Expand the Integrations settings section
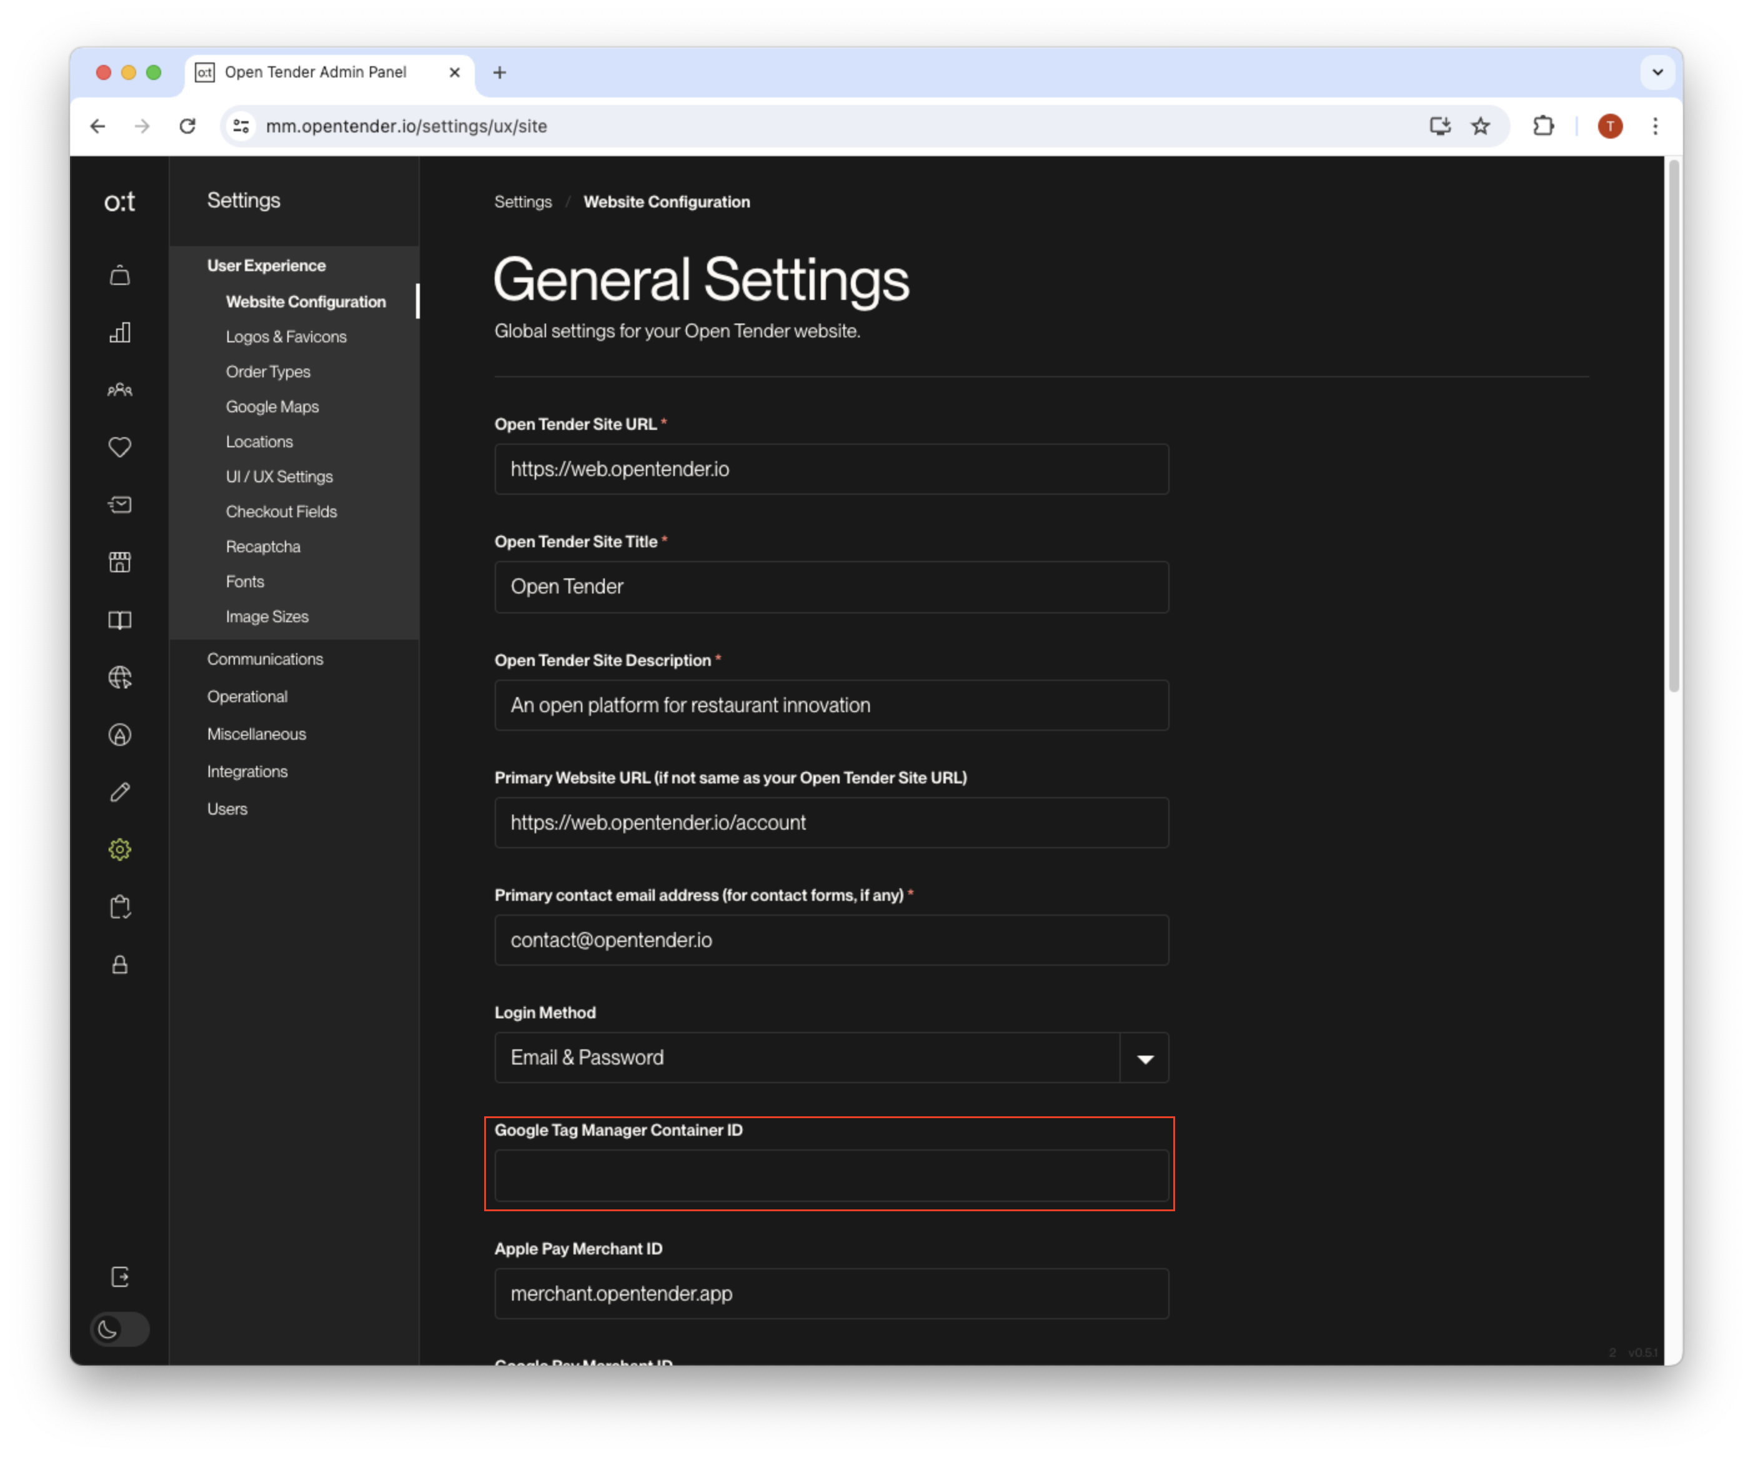The height and width of the screenshot is (1458, 1753). click(x=247, y=772)
